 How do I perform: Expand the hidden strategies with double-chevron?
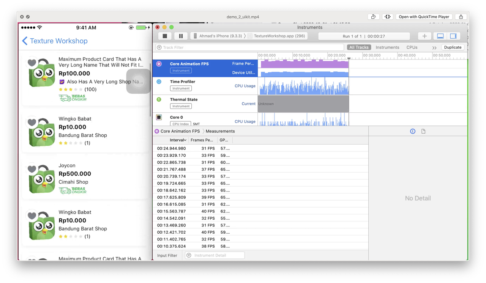point(435,47)
